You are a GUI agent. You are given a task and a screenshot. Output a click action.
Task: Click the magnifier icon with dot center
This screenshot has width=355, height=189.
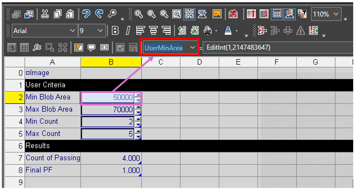pyautogui.click(x=164, y=14)
